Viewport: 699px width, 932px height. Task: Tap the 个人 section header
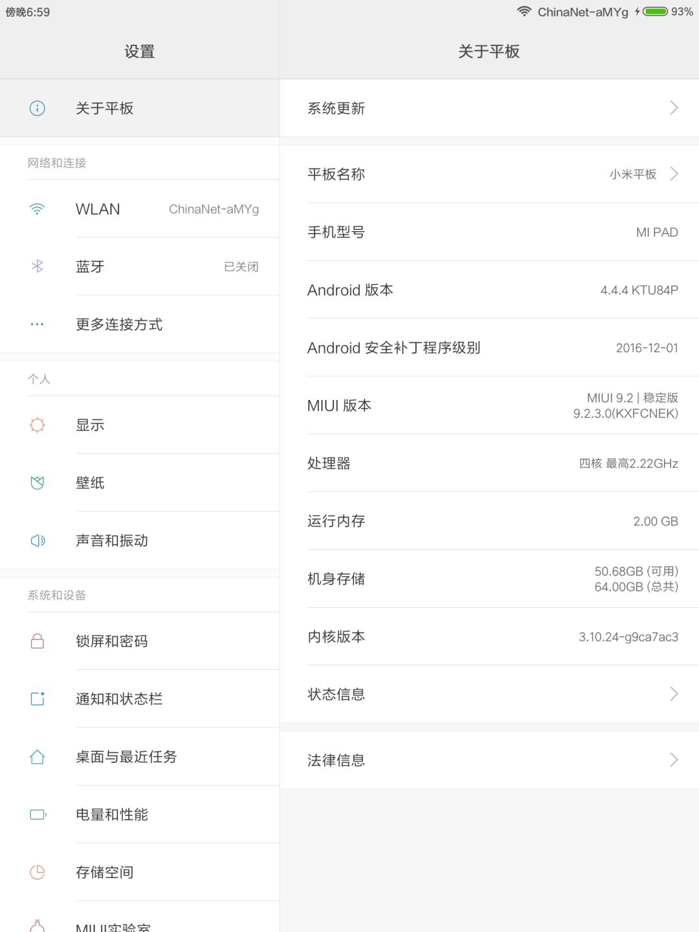pos(39,379)
